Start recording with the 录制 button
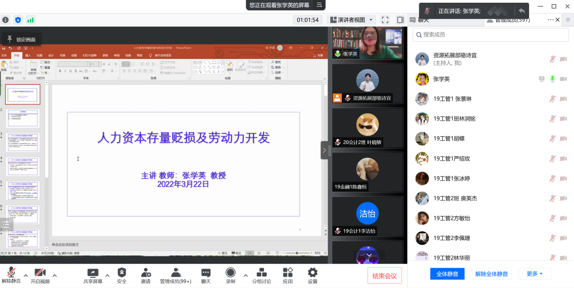Image resolution: width=574 pixels, height=288 pixels. tap(230, 273)
